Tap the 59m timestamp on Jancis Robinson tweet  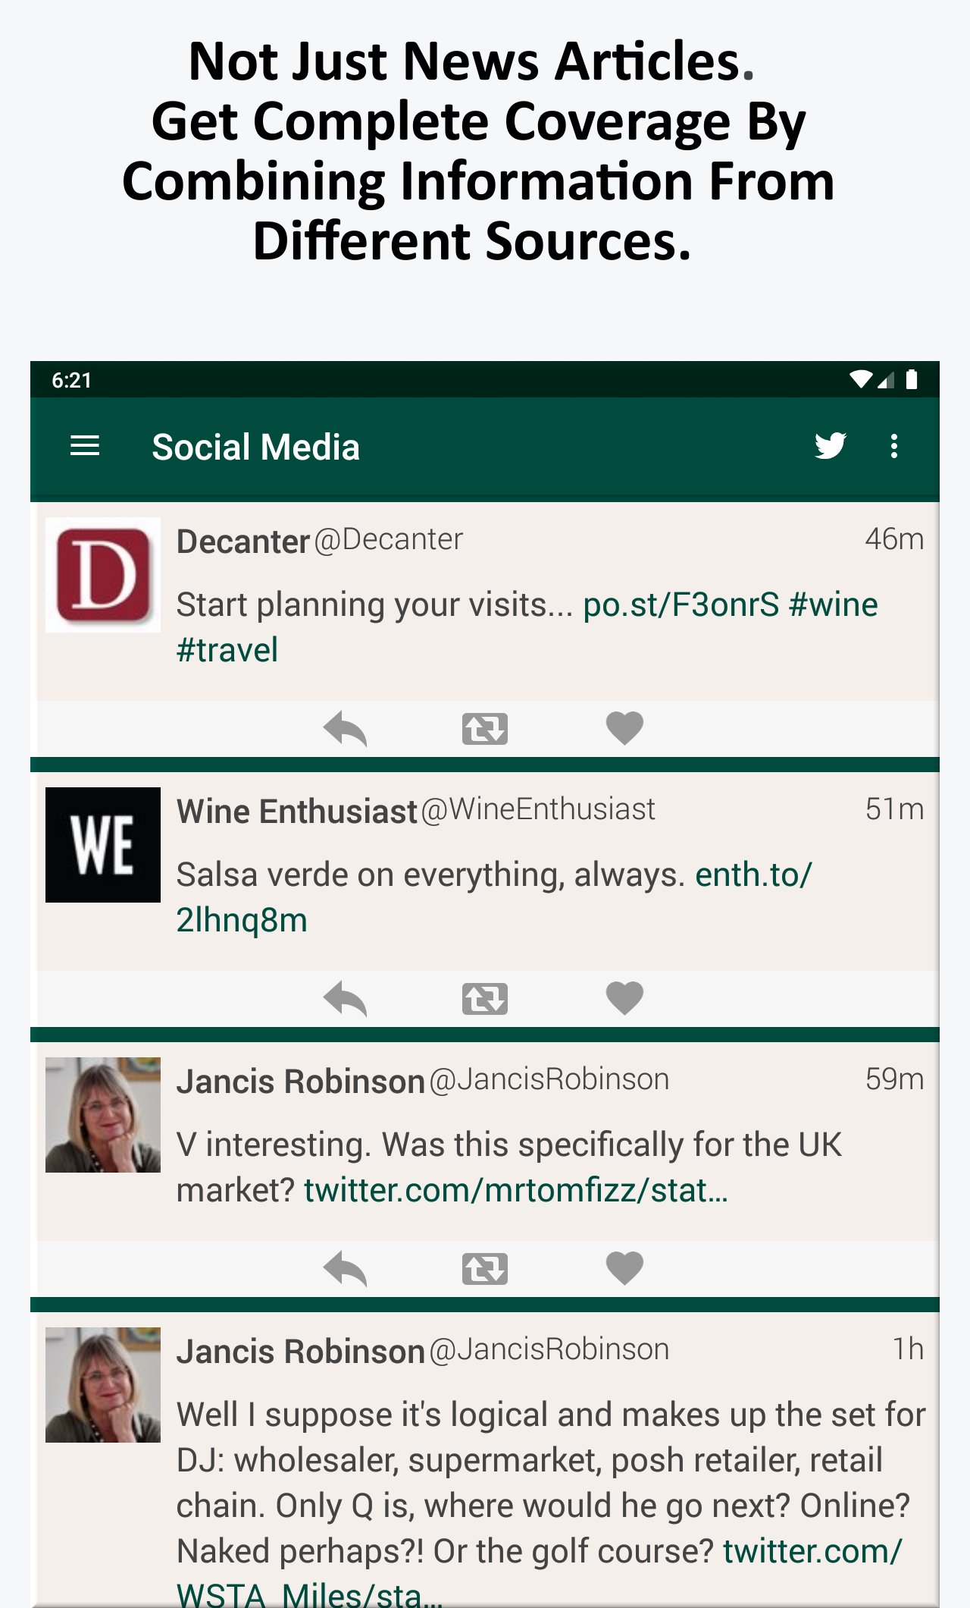click(894, 1080)
